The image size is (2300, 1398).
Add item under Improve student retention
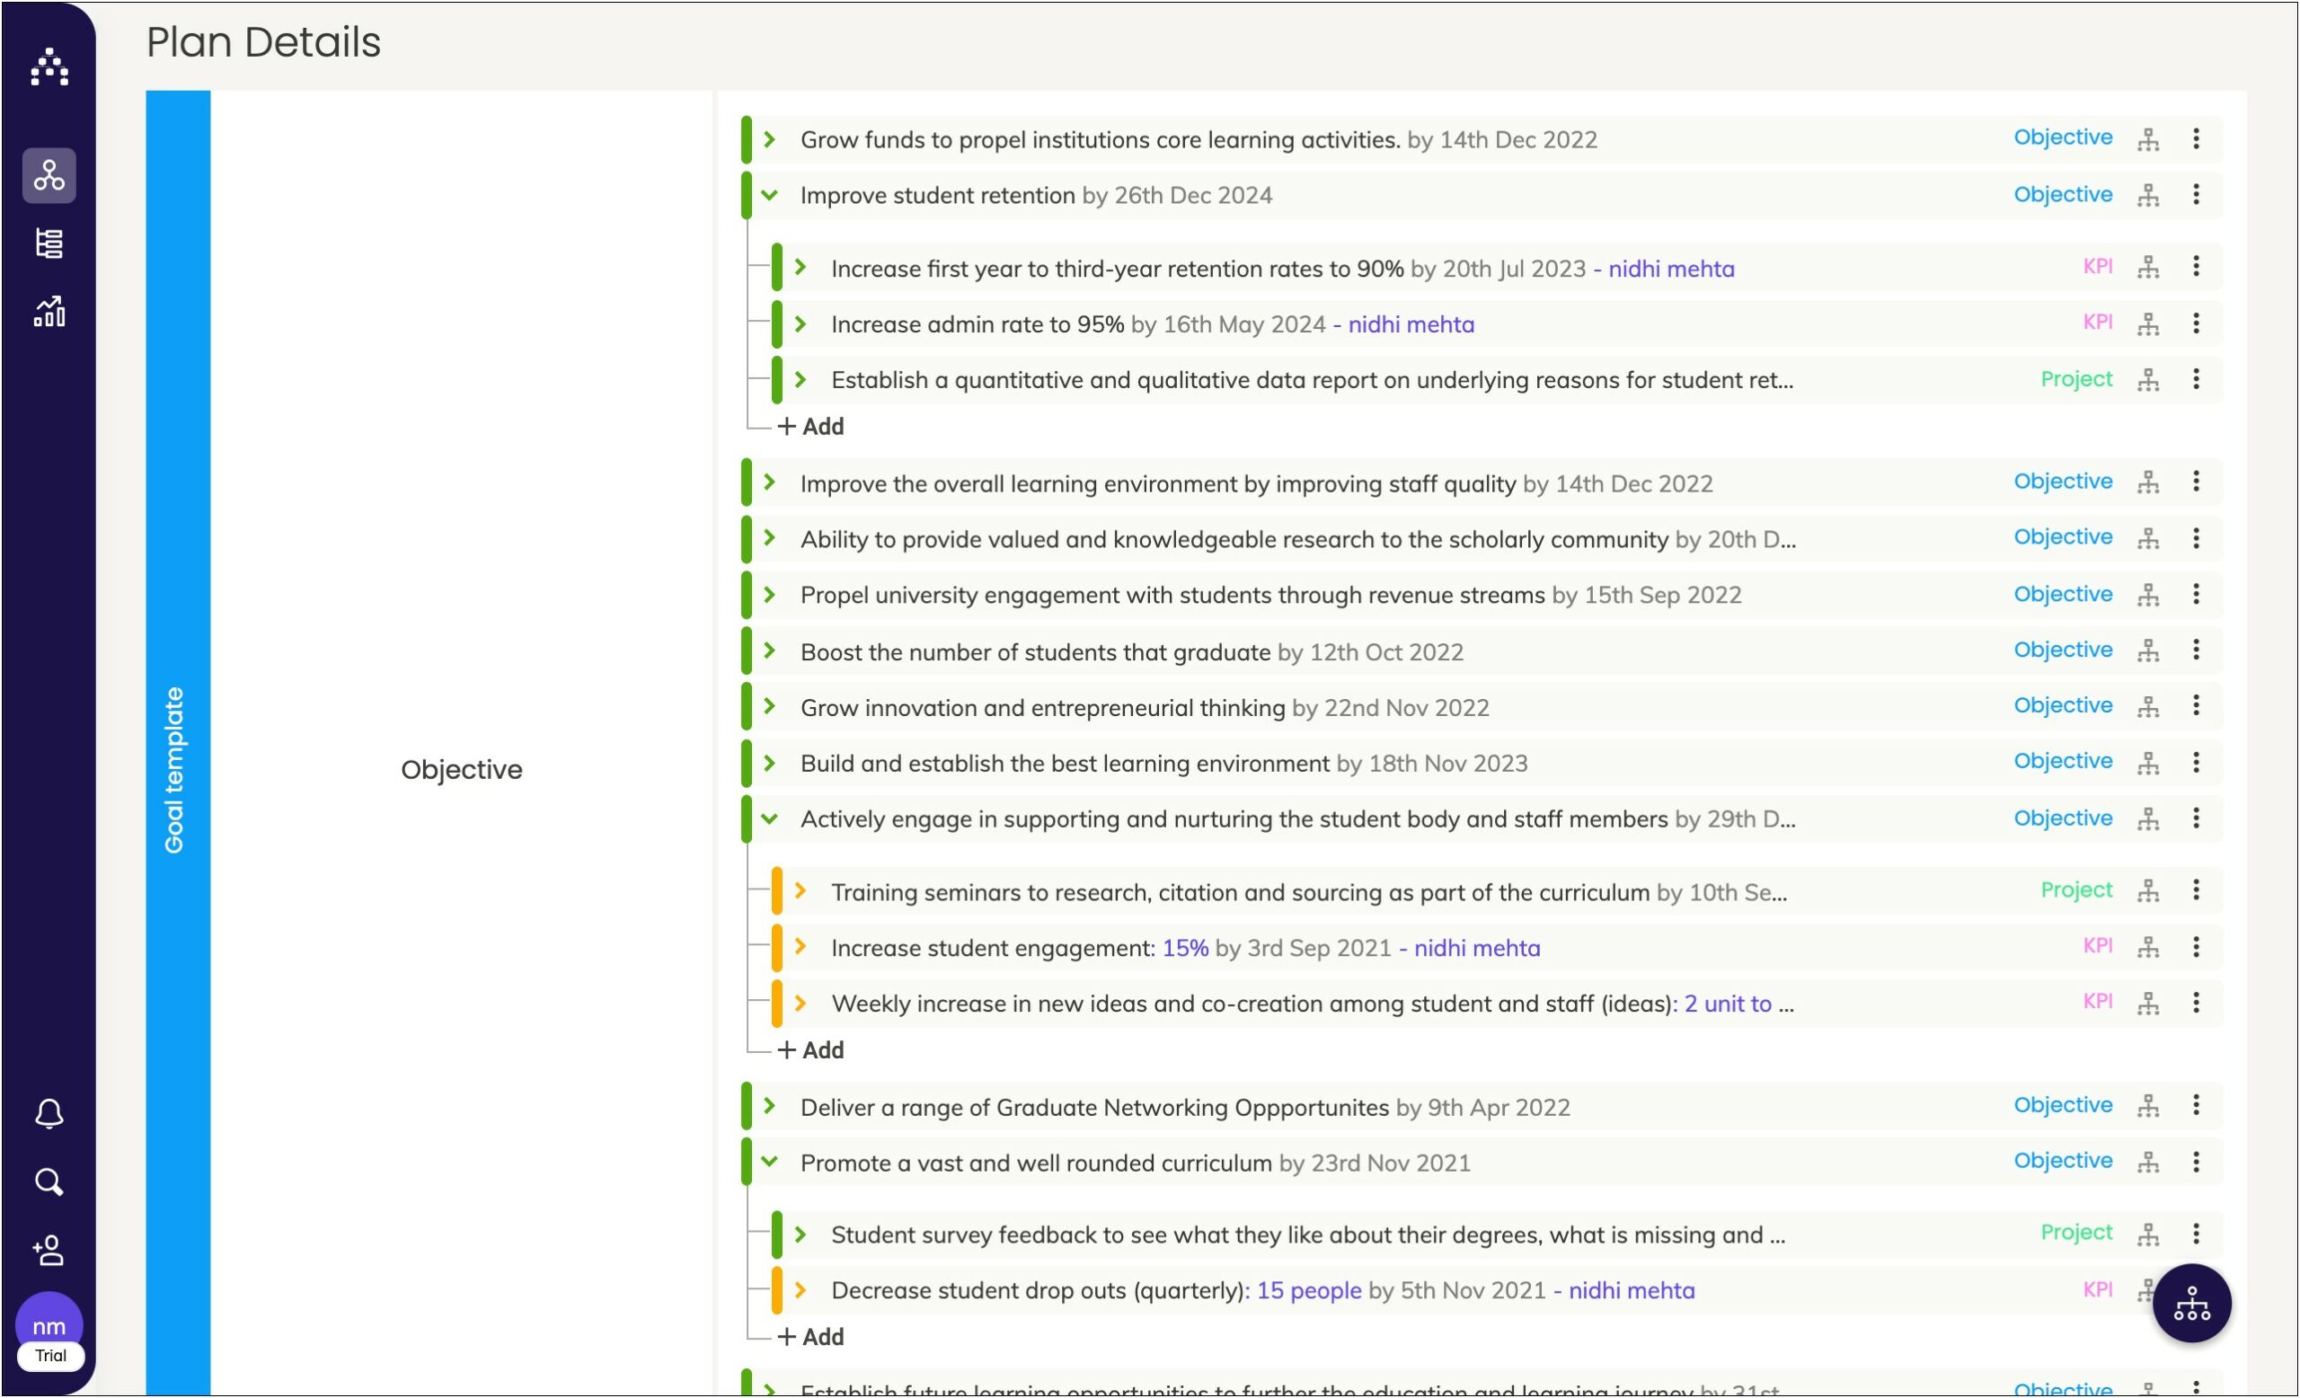click(811, 427)
